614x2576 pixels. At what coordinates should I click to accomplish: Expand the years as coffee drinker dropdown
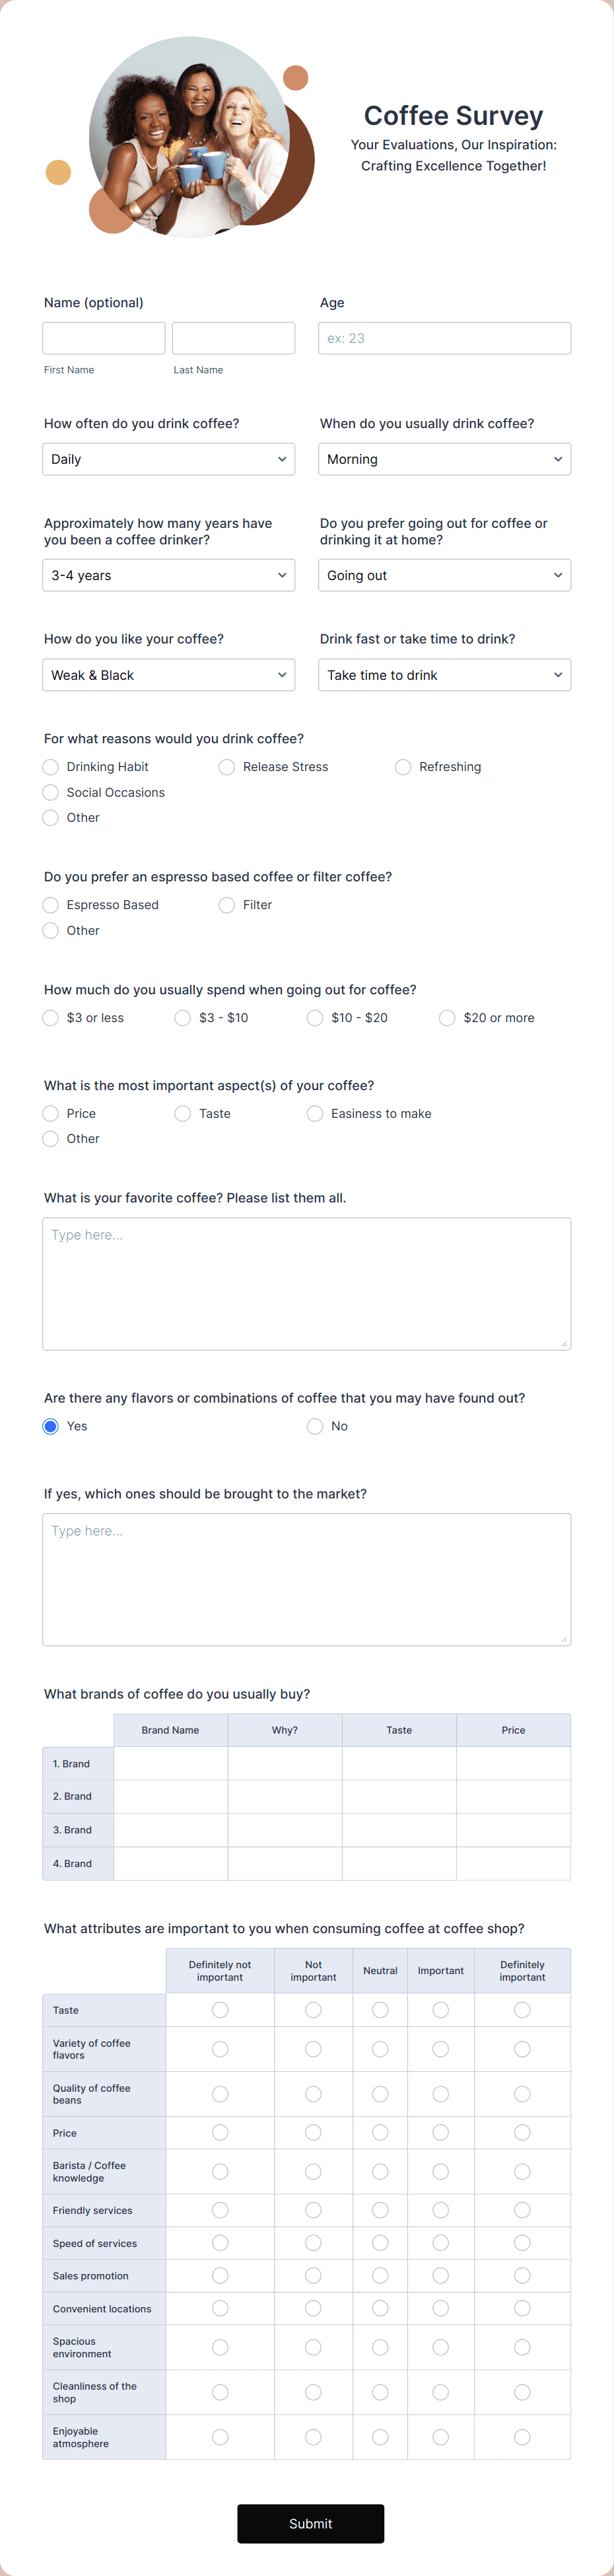(168, 575)
